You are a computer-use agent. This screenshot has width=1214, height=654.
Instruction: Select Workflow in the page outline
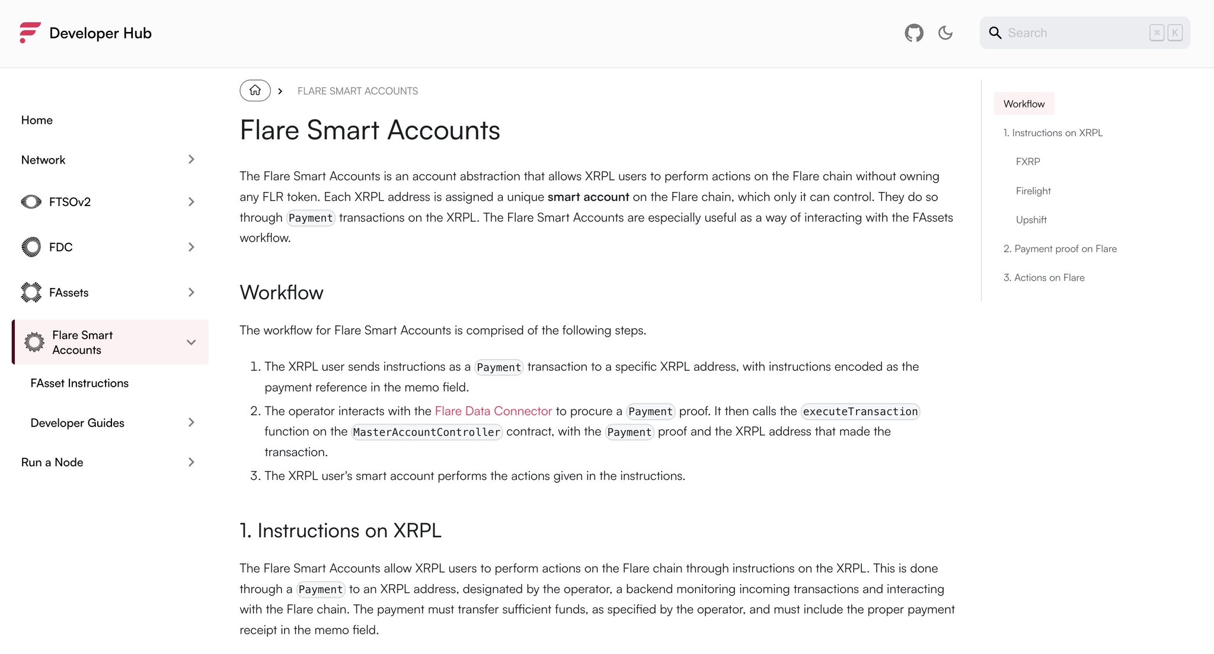(1024, 104)
